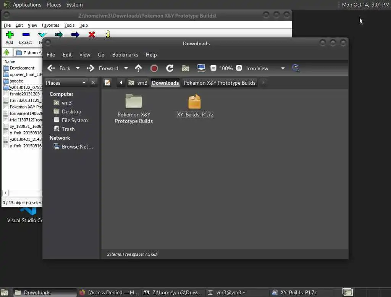Open the Bookmarks menu
The width and height of the screenshot is (391, 297).
coord(125,55)
